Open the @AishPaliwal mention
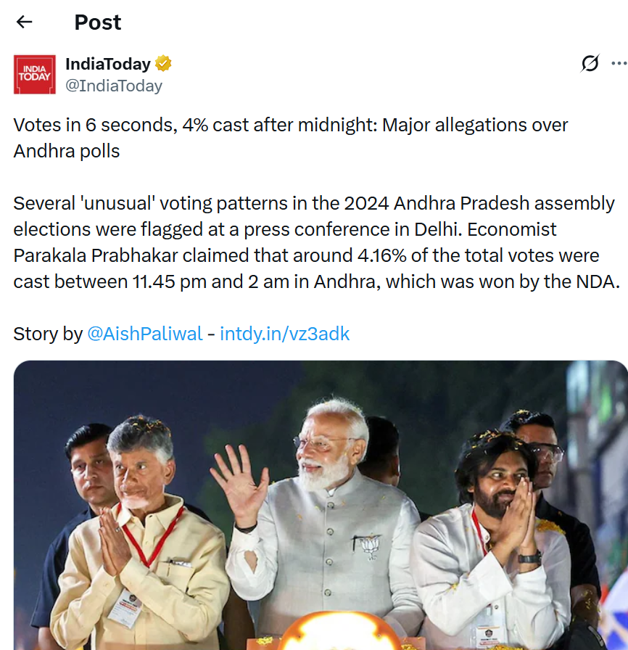The width and height of the screenshot is (628, 650). (x=145, y=334)
